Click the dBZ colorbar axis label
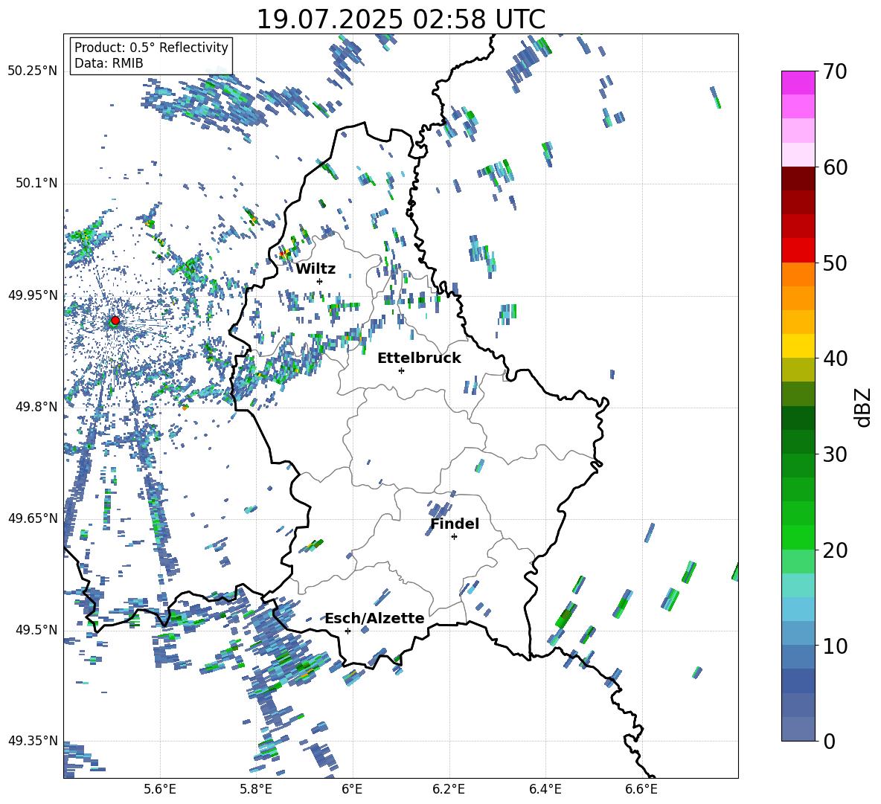 pos(864,407)
